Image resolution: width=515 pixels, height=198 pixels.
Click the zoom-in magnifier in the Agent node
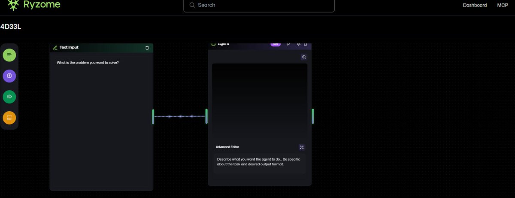coord(304,57)
